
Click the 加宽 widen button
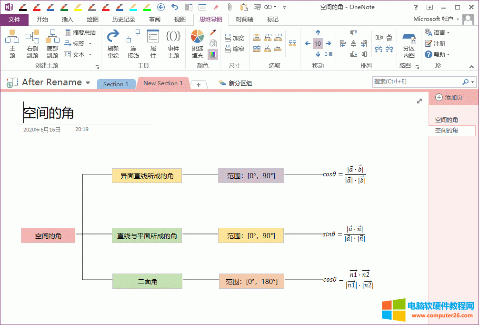pos(235,38)
